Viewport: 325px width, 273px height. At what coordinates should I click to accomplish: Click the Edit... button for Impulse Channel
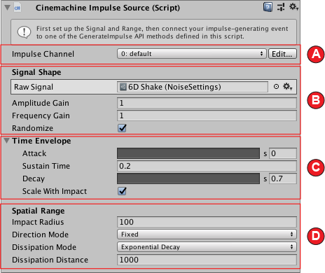tap(282, 54)
